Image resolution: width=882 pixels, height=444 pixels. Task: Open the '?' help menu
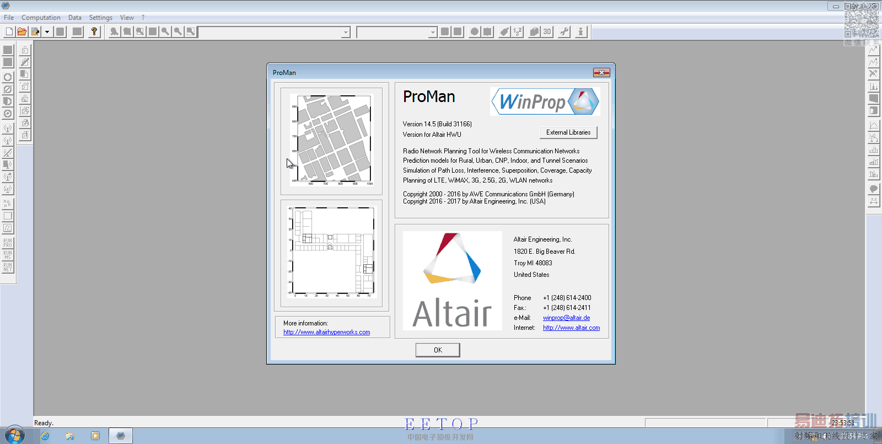[143, 18]
